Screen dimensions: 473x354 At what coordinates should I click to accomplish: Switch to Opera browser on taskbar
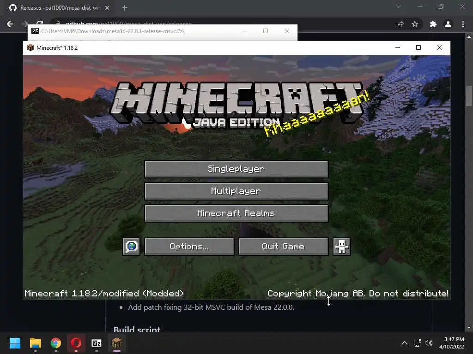pos(76,343)
